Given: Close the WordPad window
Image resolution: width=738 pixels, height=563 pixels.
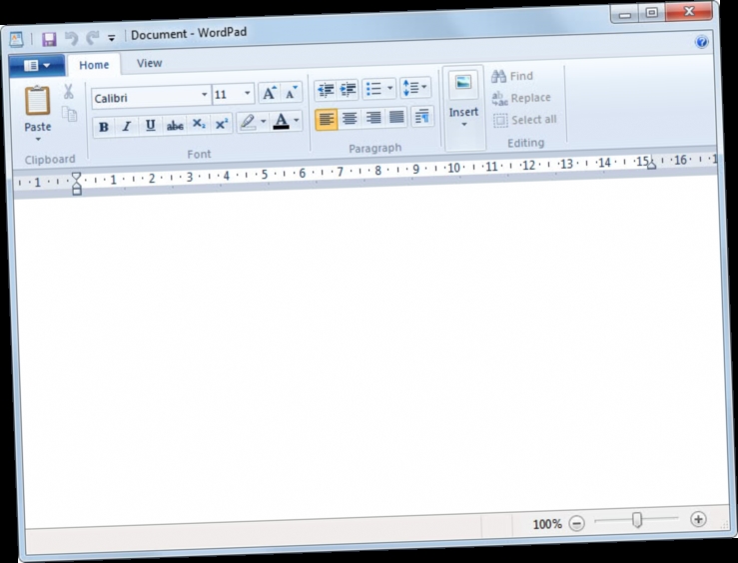Looking at the screenshot, I should (689, 11).
